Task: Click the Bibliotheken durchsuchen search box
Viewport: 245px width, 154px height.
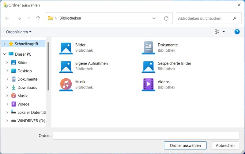Action: (x=204, y=18)
